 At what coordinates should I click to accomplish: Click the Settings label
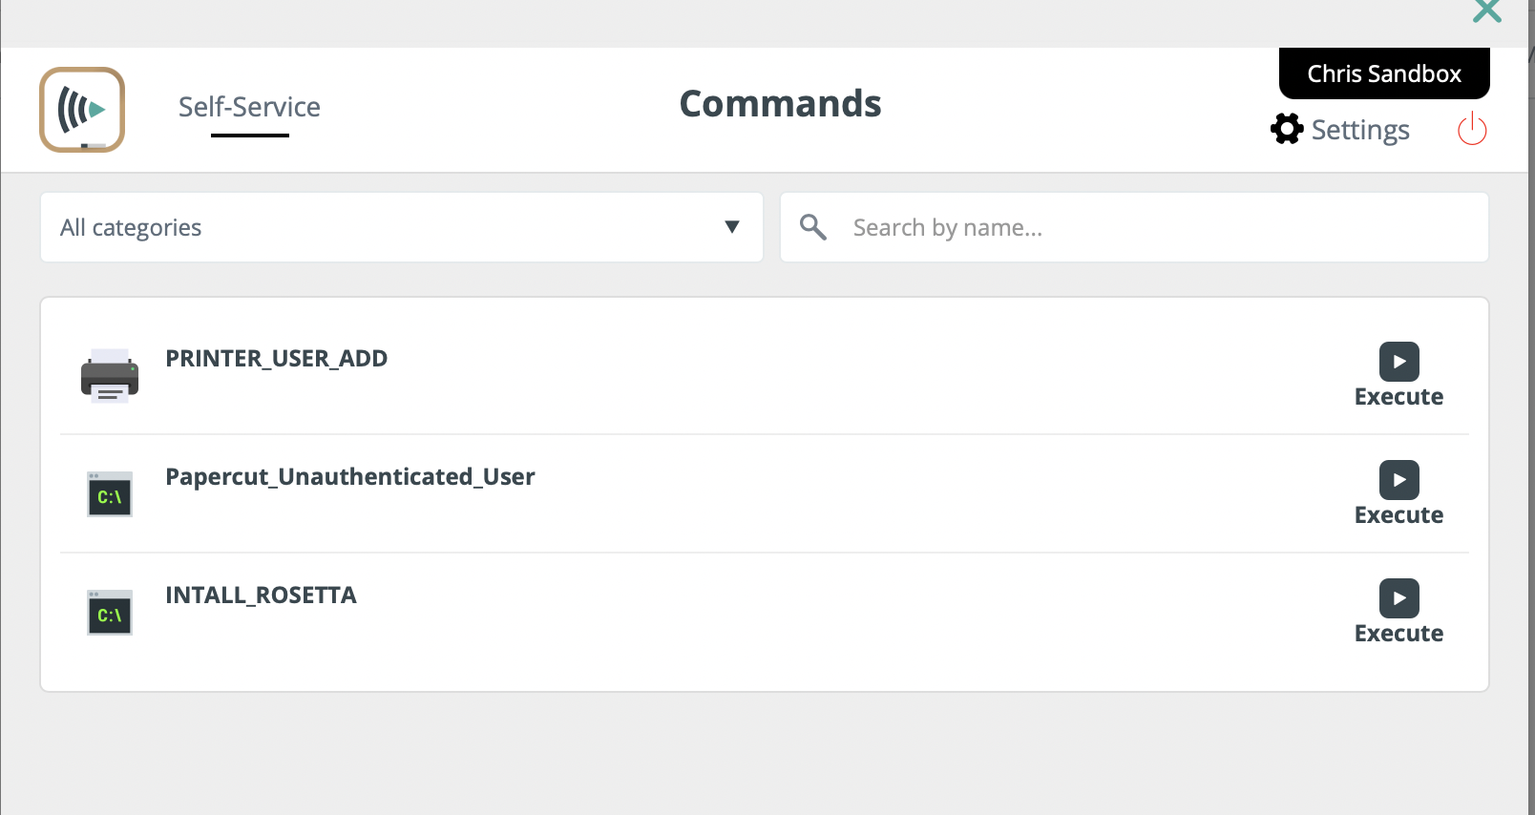pyautogui.click(x=1360, y=130)
